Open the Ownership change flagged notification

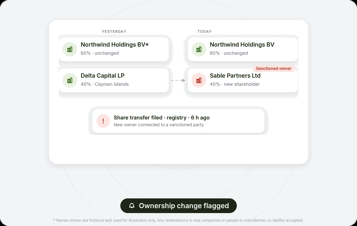(178, 206)
